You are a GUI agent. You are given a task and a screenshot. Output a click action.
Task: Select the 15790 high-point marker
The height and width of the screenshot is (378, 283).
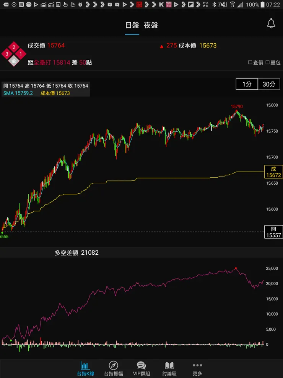[237, 106]
